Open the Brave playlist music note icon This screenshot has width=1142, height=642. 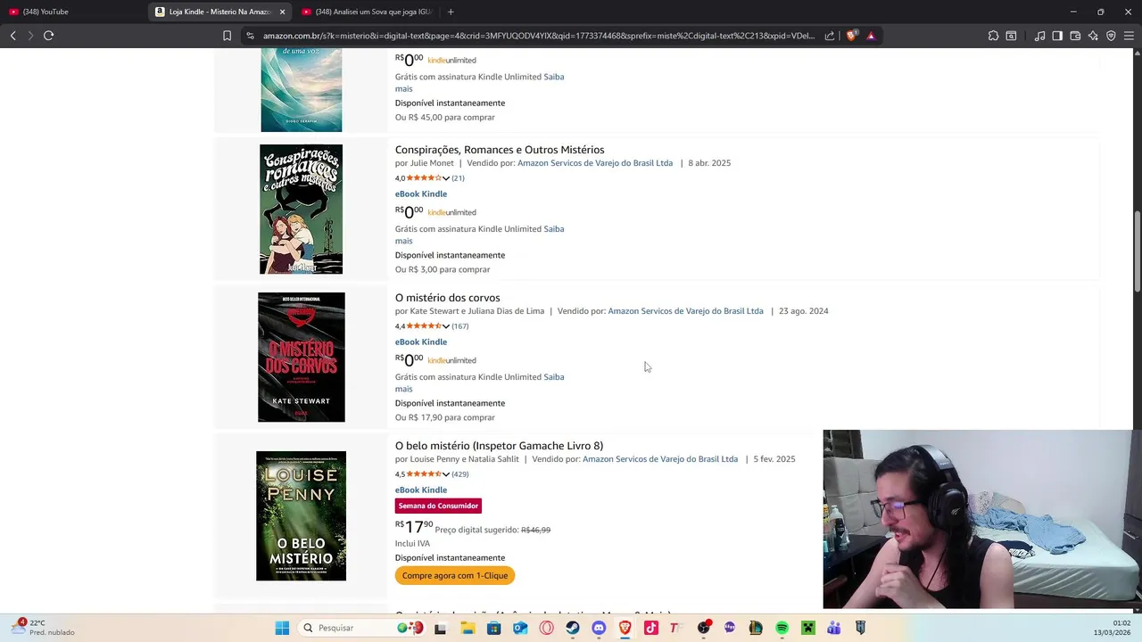[x=1039, y=36]
